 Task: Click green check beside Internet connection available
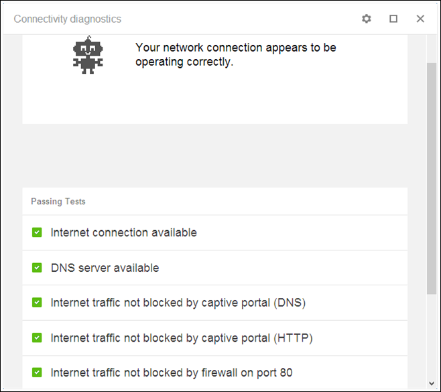(x=37, y=232)
